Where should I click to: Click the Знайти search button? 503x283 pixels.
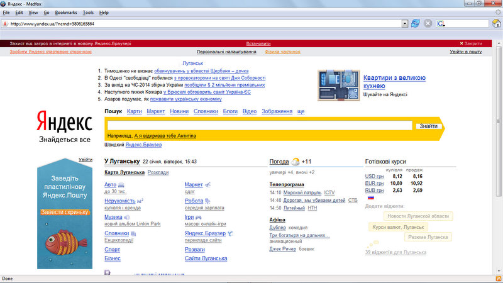429,126
